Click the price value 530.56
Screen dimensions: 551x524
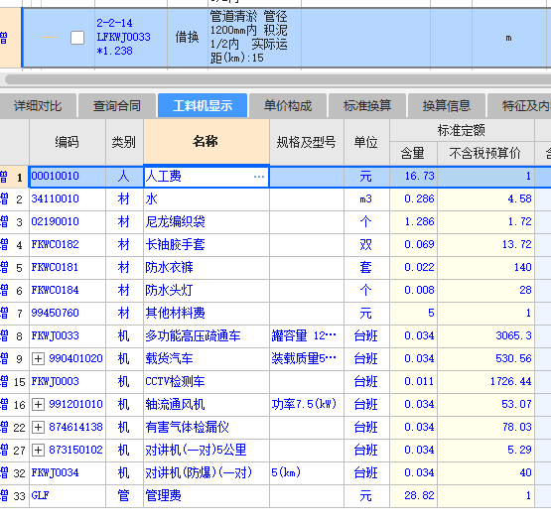pos(485,359)
